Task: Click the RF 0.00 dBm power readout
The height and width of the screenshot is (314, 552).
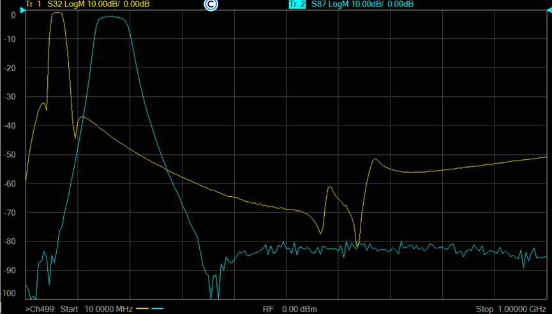Action: (x=290, y=309)
